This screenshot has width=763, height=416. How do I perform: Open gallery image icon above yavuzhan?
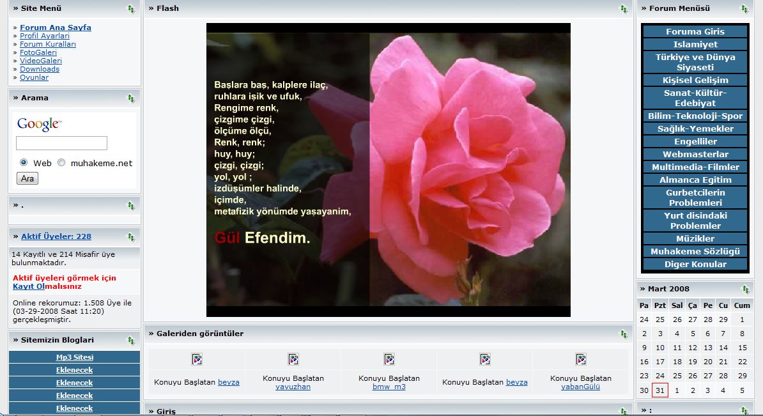click(293, 359)
